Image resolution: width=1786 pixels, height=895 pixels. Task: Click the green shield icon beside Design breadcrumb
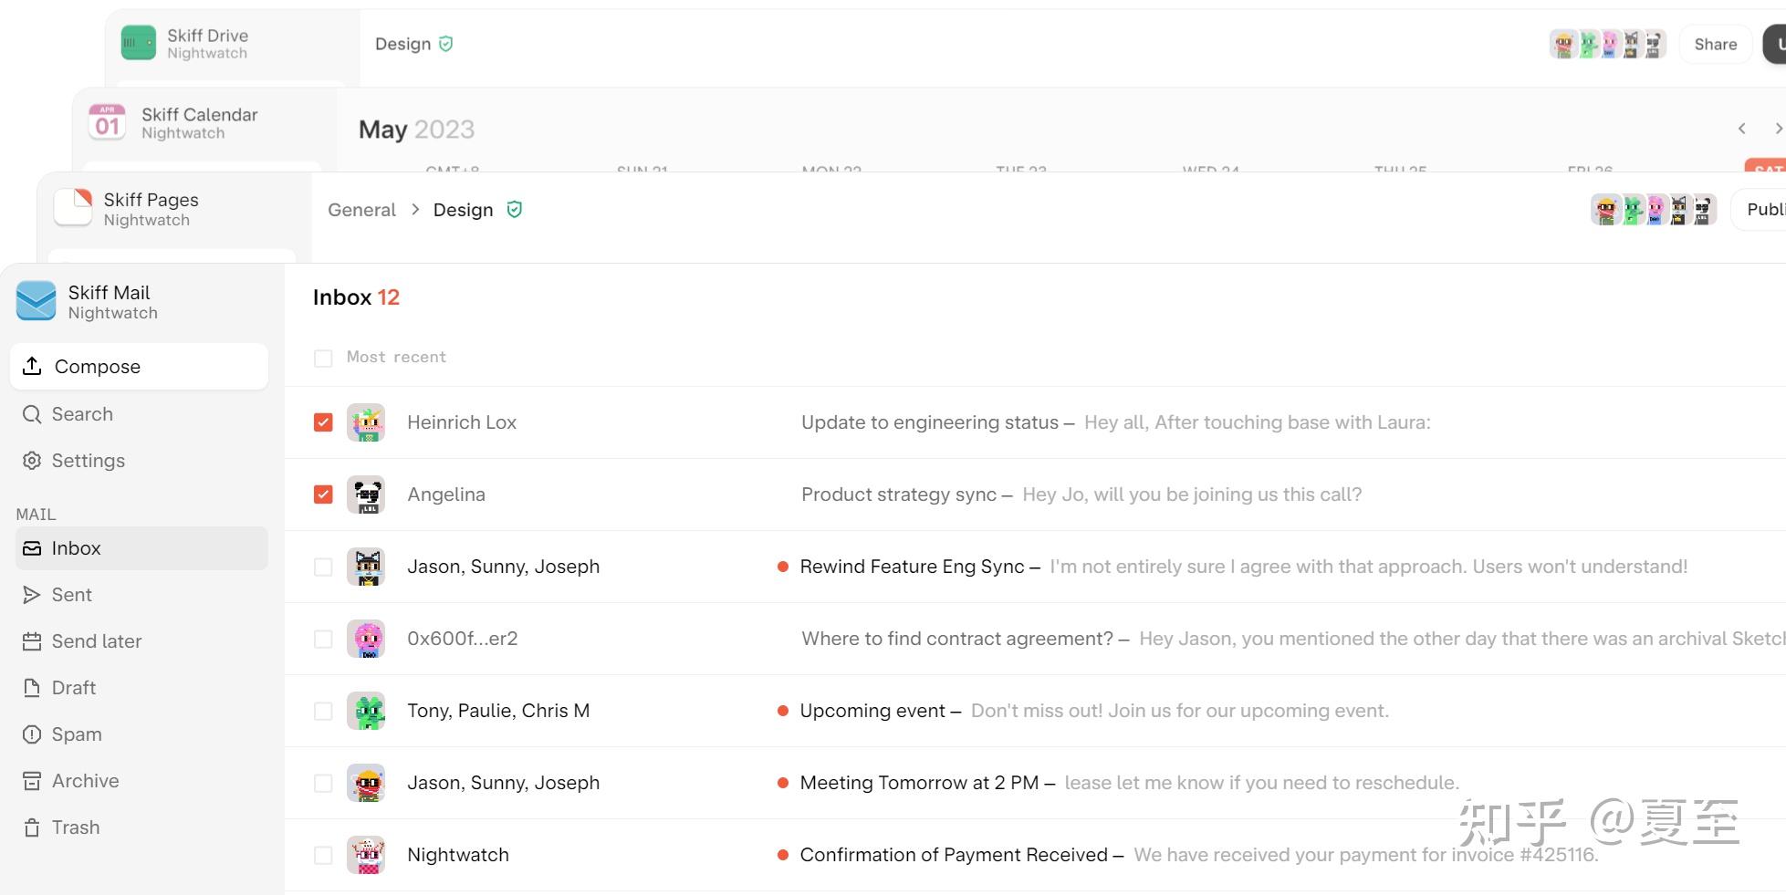pos(515,210)
